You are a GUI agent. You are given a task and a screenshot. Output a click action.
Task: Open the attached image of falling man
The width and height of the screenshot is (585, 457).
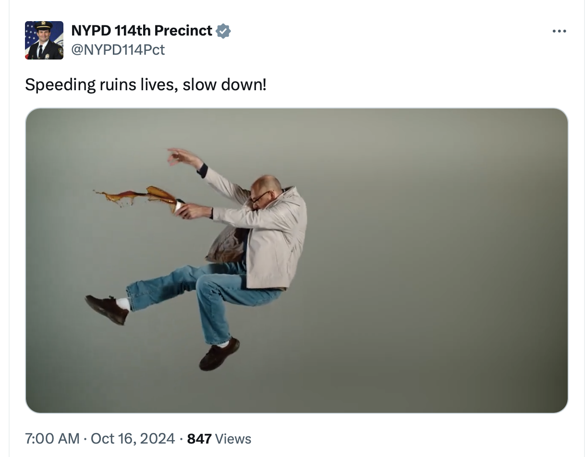[296, 260]
